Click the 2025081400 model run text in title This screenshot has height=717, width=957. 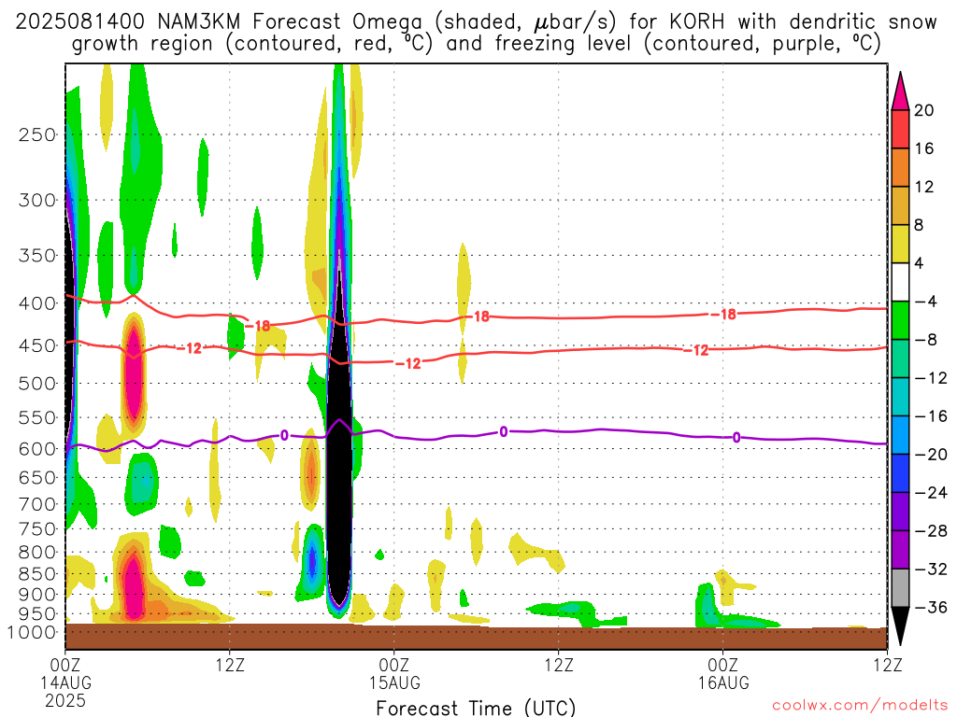[80, 22]
